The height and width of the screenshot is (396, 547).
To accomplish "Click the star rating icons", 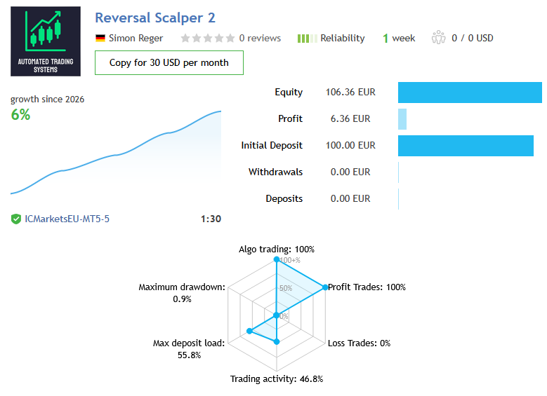I will pos(207,39).
